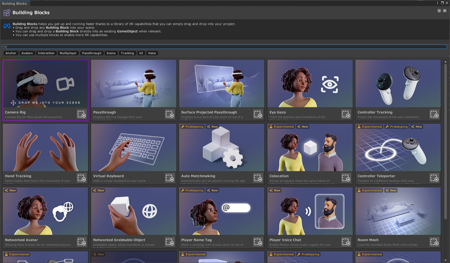The width and height of the screenshot is (450, 263).
Task: Select the Hand Tracking thumbnail
Action: (x=45, y=147)
